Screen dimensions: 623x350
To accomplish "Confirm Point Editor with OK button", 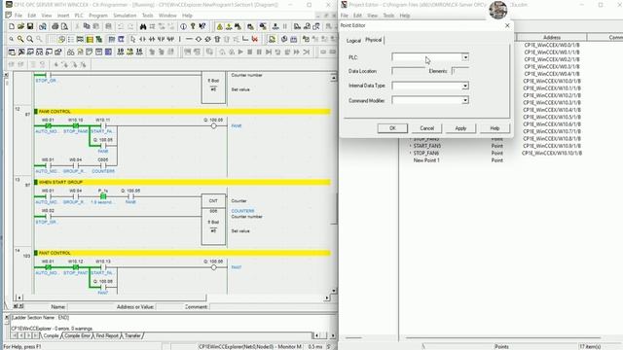I will (x=392, y=128).
